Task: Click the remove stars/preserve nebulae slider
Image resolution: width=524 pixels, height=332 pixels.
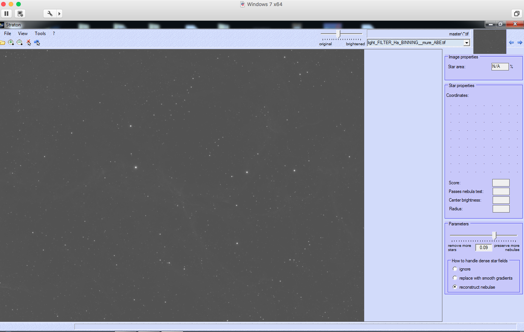Action: tap(495, 236)
